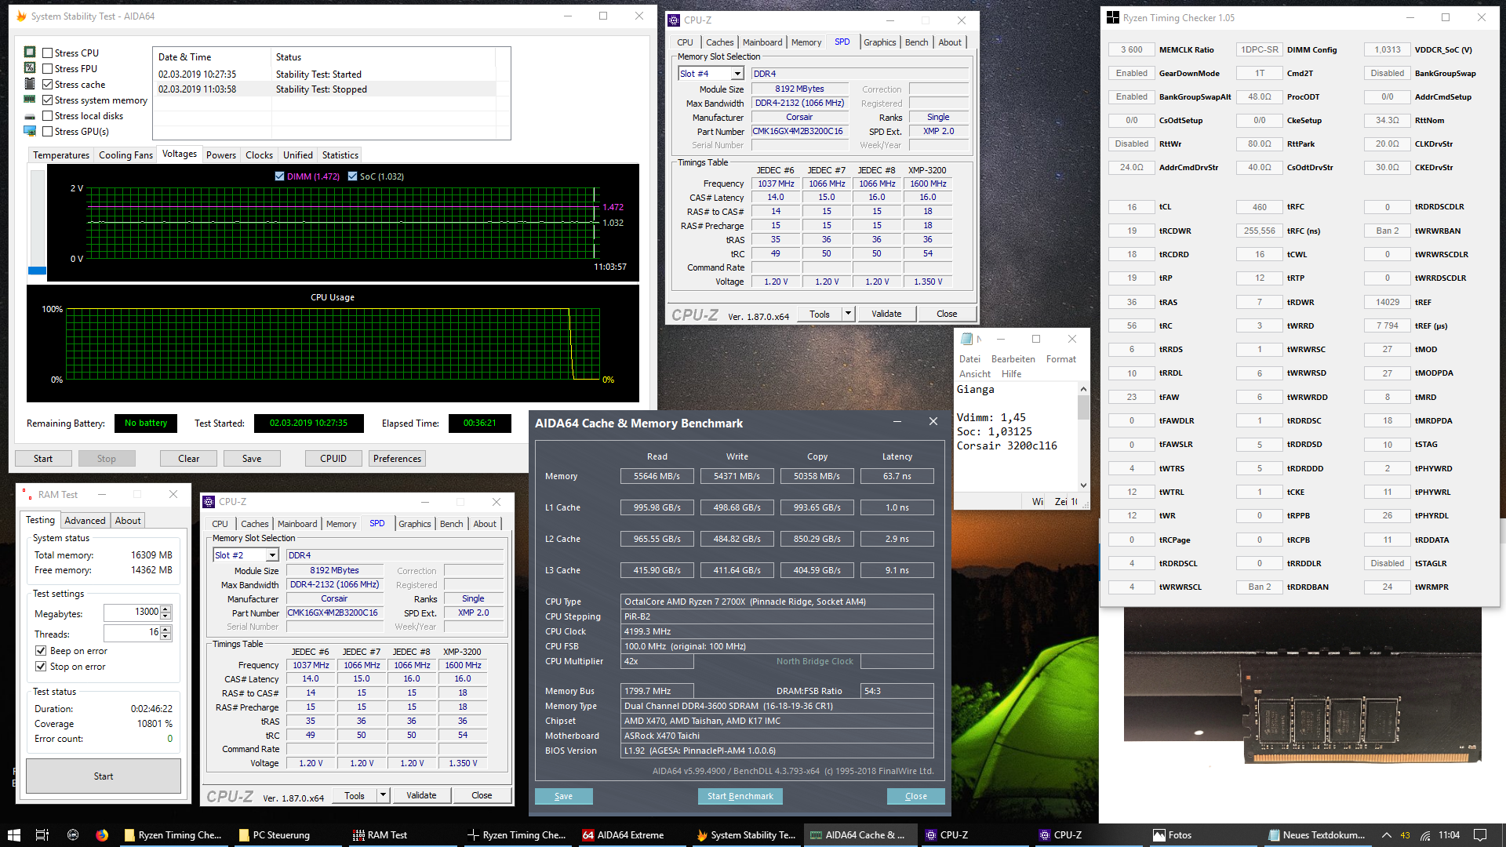The image size is (1506, 847).
Task: Open Tools dropdown arrow in upper CPU-Z
Action: coord(848,314)
